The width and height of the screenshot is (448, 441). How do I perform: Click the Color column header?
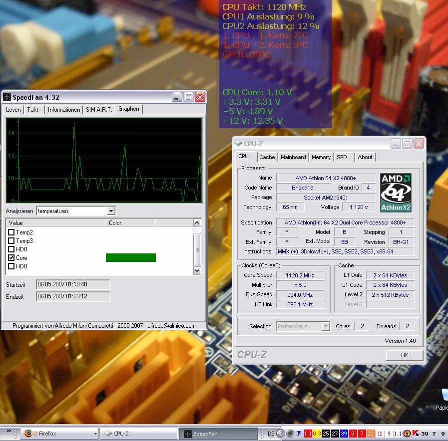pyautogui.click(x=130, y=222)
